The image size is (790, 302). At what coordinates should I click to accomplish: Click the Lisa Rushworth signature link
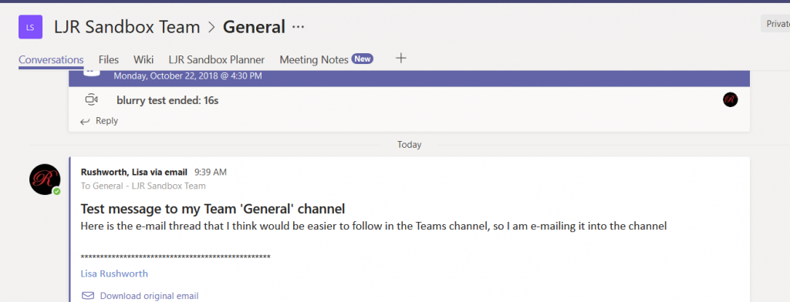click(114, 273)
